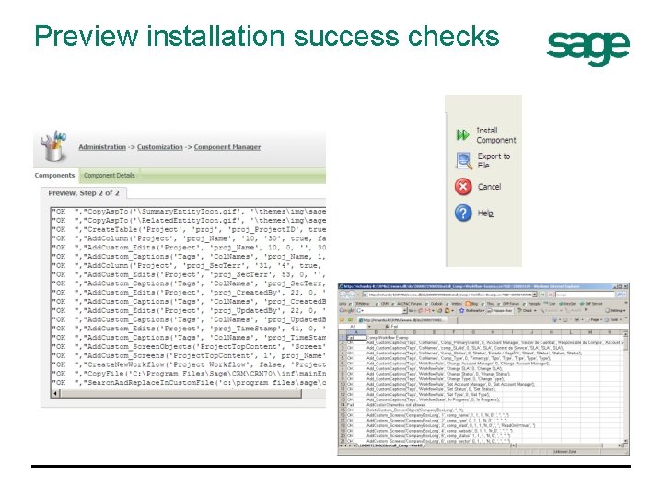Viewport: 663px width, 497px height.
Task: Switch to the Components tab
Action: (x=54, y=175)
